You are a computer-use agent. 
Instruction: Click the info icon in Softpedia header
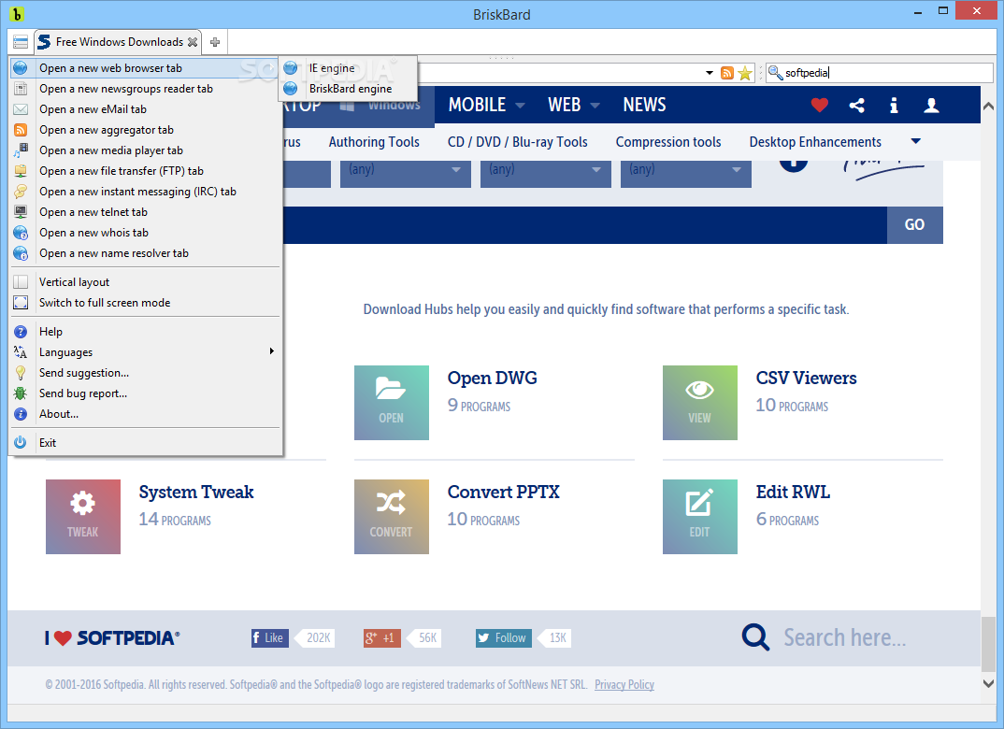tap(894, 105)
